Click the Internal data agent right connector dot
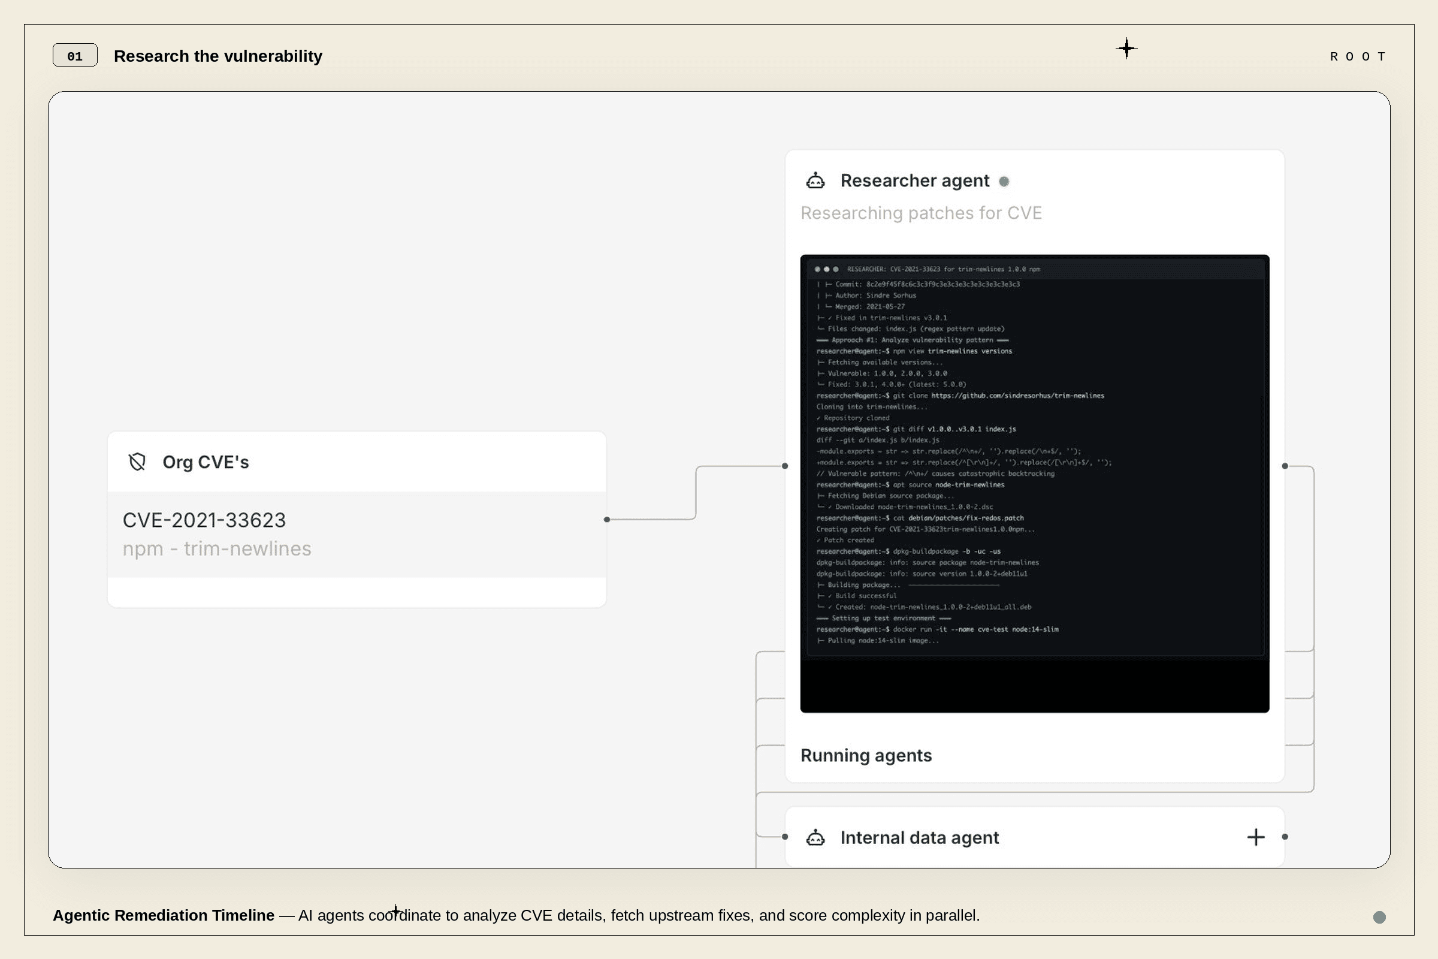1438x959 pixels. [x=1285, y=837]
